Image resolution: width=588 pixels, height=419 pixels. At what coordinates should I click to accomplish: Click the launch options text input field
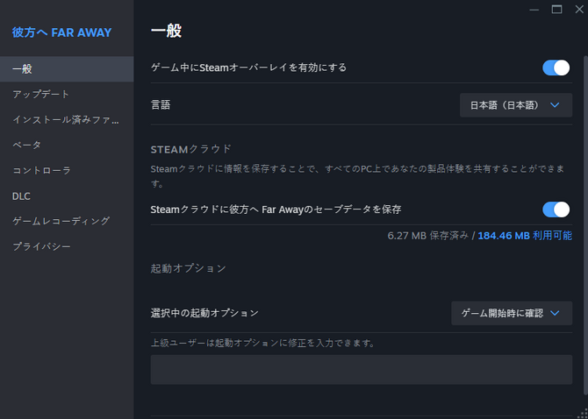click(361, 369)
